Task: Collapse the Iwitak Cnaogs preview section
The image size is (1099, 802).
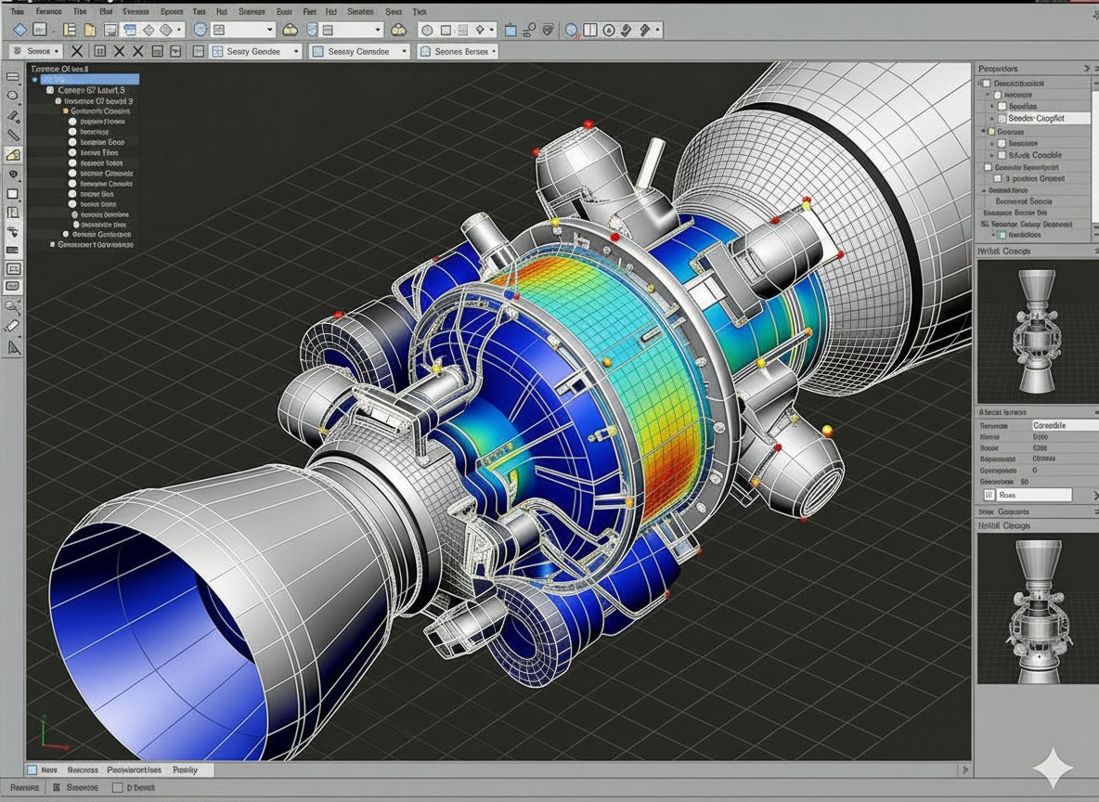Action: click(x=1095, y=251)
